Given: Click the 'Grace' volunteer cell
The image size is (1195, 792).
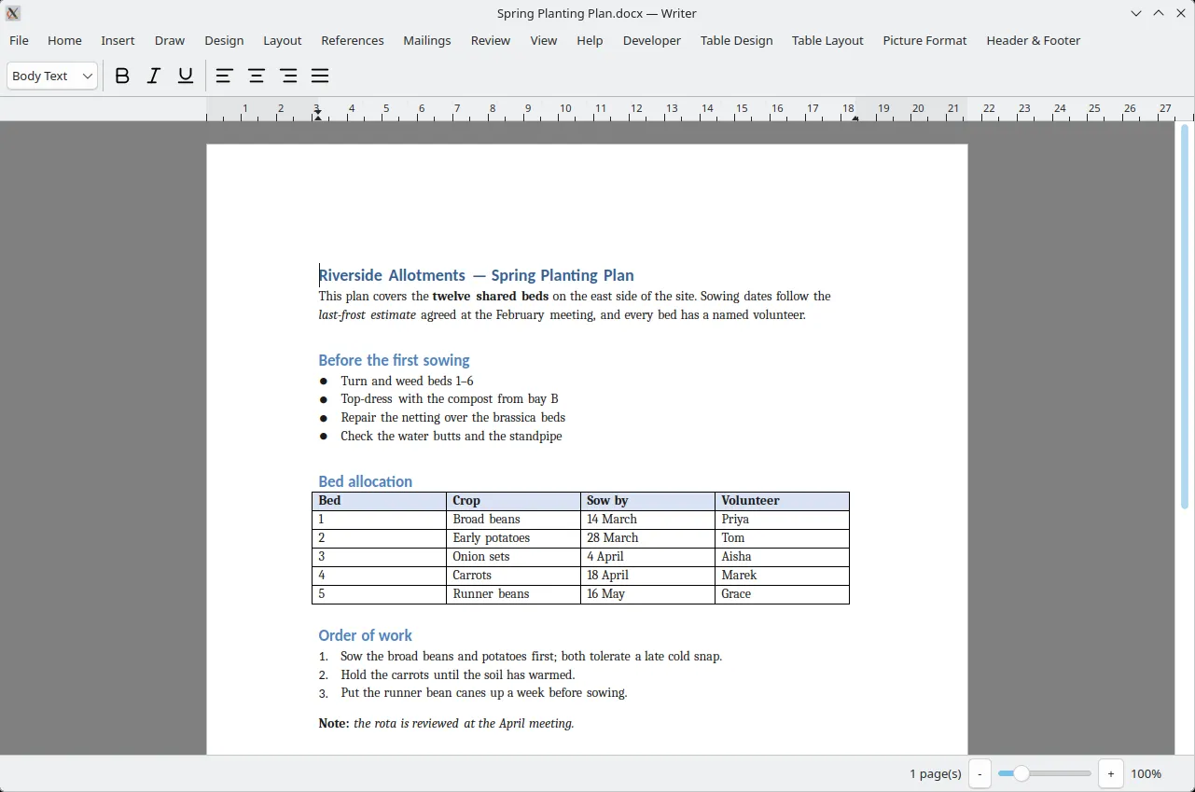Looking at the screenshot, I should click(782, 594).
